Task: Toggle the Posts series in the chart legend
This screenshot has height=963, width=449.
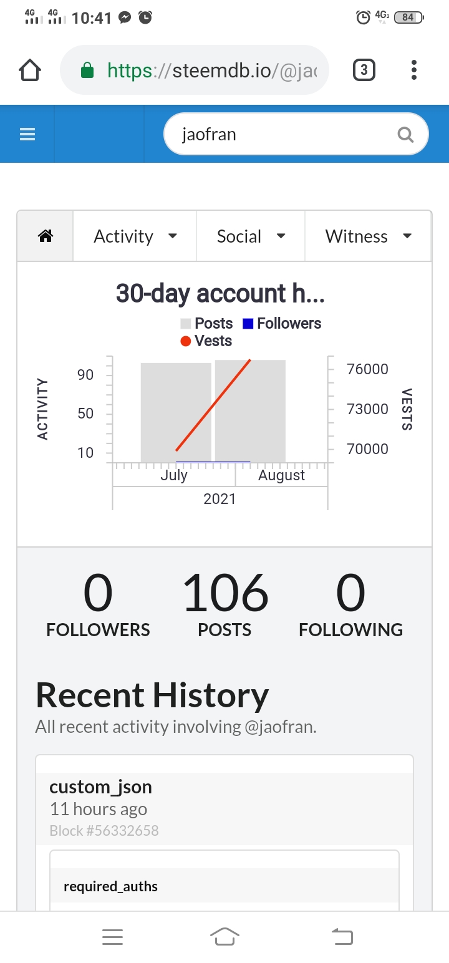Action: point(206,323)
